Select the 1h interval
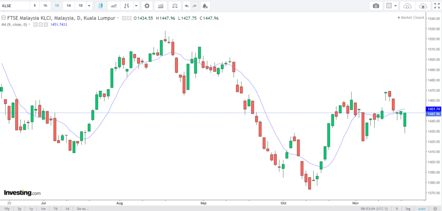Viewport: 442px width, 211px height. coord(45,6)
